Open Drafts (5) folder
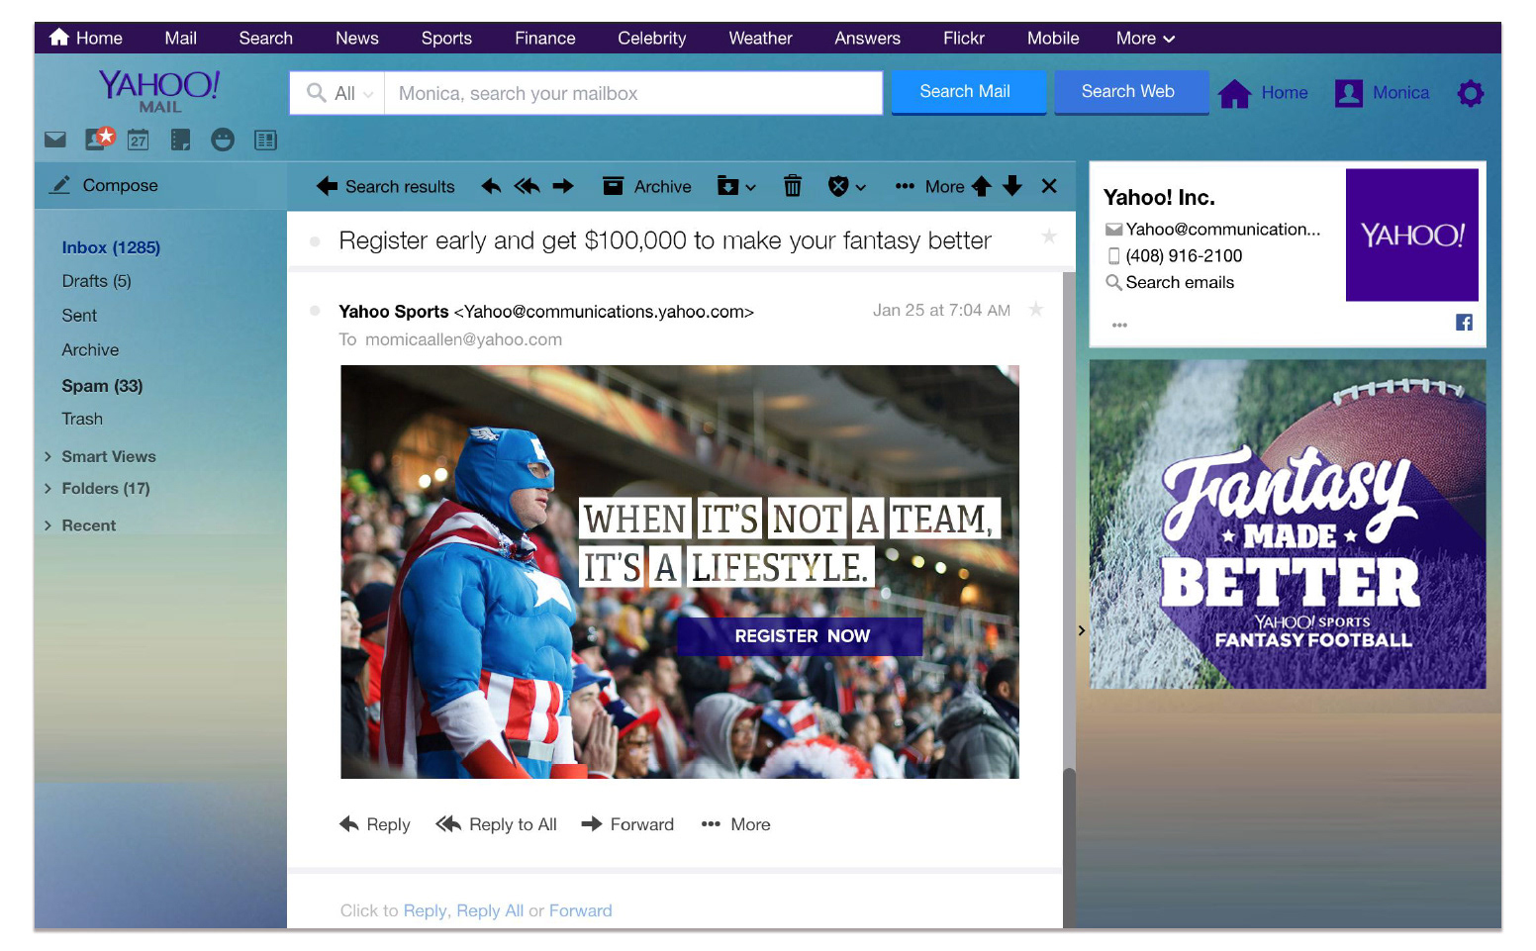 tap(96, 281)
